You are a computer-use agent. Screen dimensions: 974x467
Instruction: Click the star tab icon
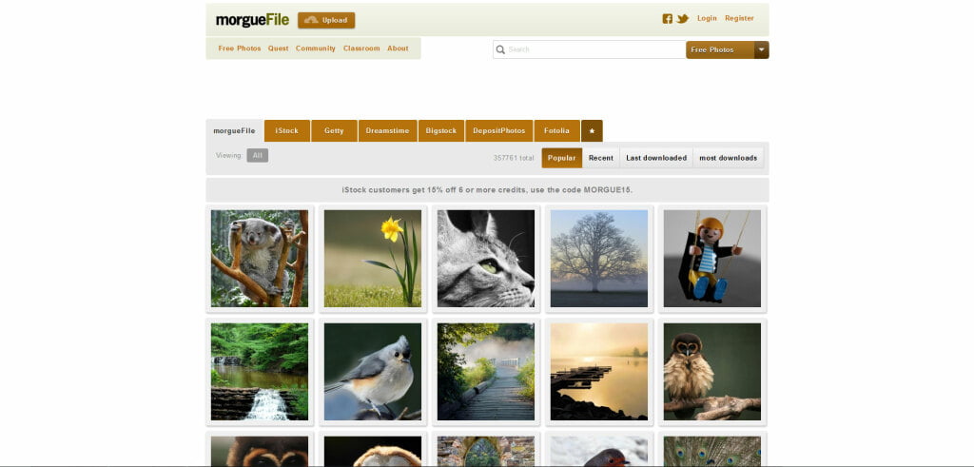pyautogui.click(x=592, y=131)
